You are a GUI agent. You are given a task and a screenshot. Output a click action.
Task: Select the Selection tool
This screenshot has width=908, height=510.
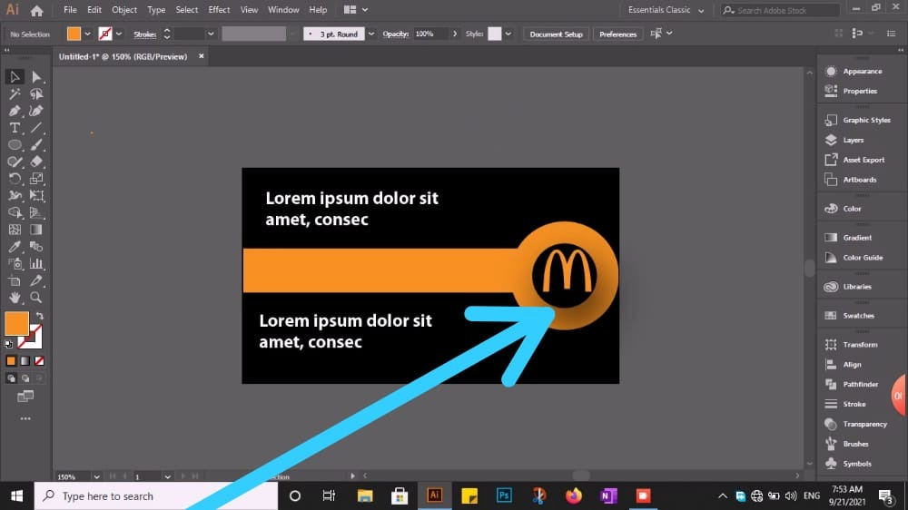point(15,76)
